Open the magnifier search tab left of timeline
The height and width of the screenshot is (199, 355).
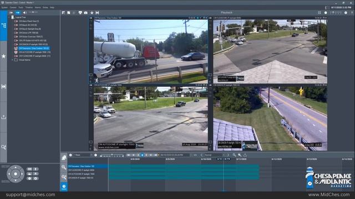point(64,167)
